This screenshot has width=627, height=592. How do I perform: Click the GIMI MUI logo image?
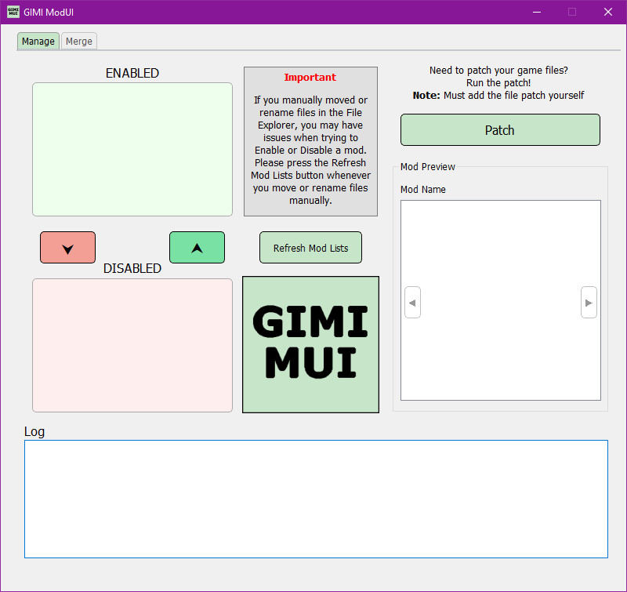coord(310,344)
